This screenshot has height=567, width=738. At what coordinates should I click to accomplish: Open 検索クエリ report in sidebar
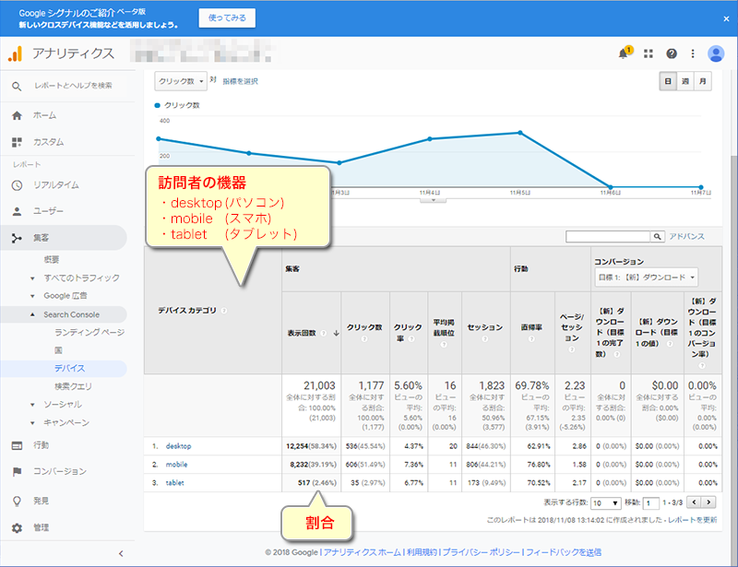(74, 385)
